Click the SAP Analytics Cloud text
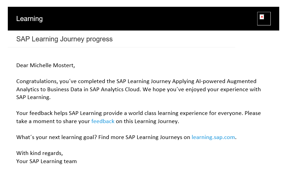 pyautogui.click(x=115, y=90)
